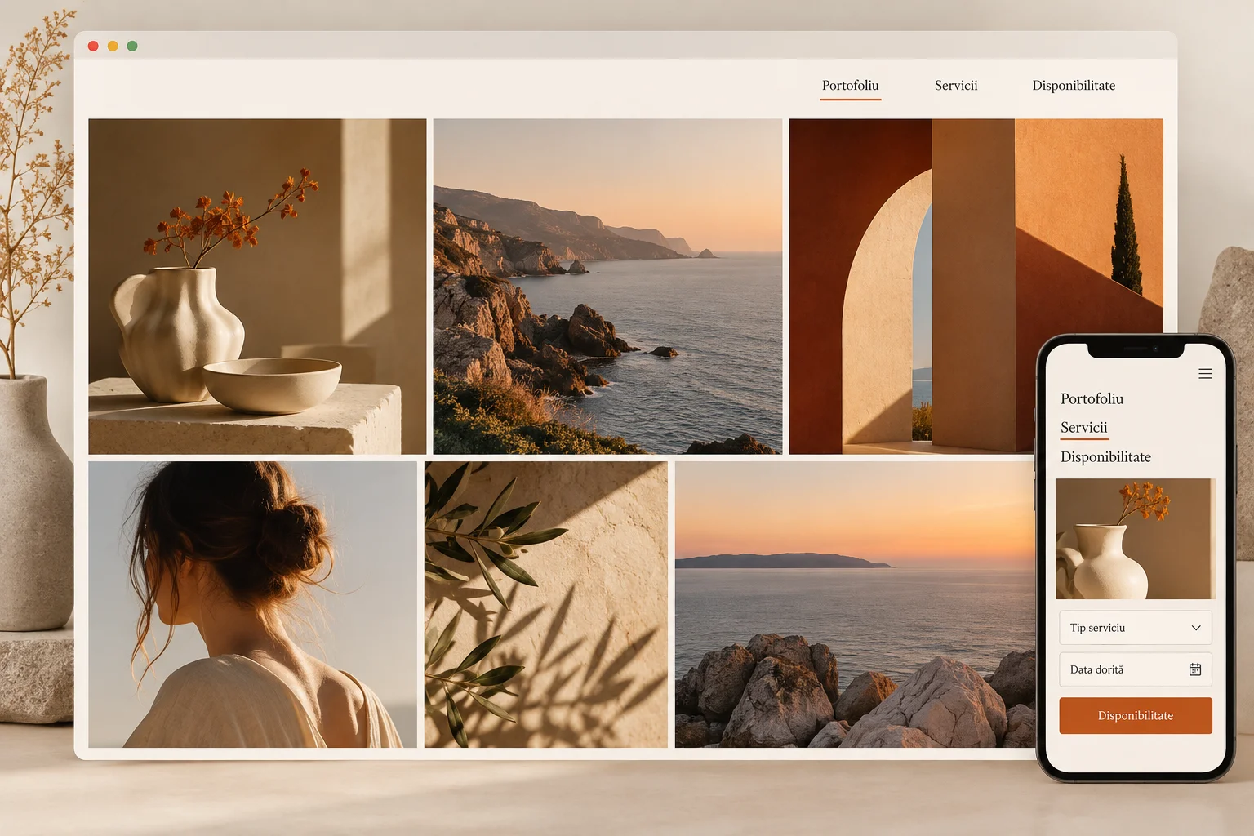Open the sunset sea with rocks photo
Screen dimensions: 1254x836
855,604
